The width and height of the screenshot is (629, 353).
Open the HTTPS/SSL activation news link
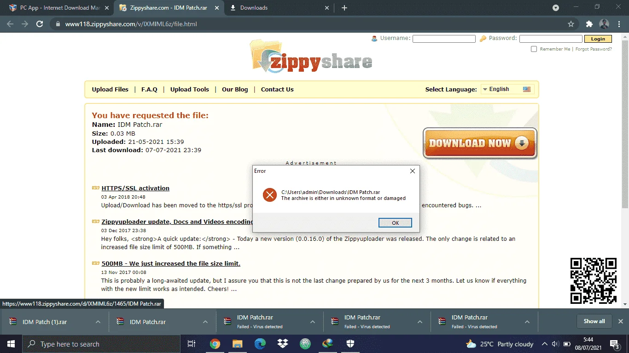coord(135,188)
